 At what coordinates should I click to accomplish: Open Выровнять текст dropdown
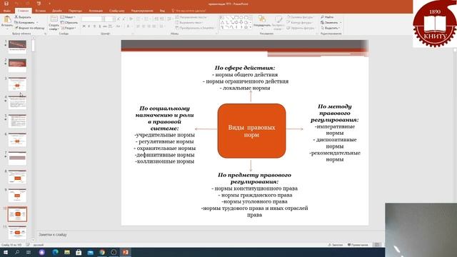pyautogui.click(x=189, y=22)
